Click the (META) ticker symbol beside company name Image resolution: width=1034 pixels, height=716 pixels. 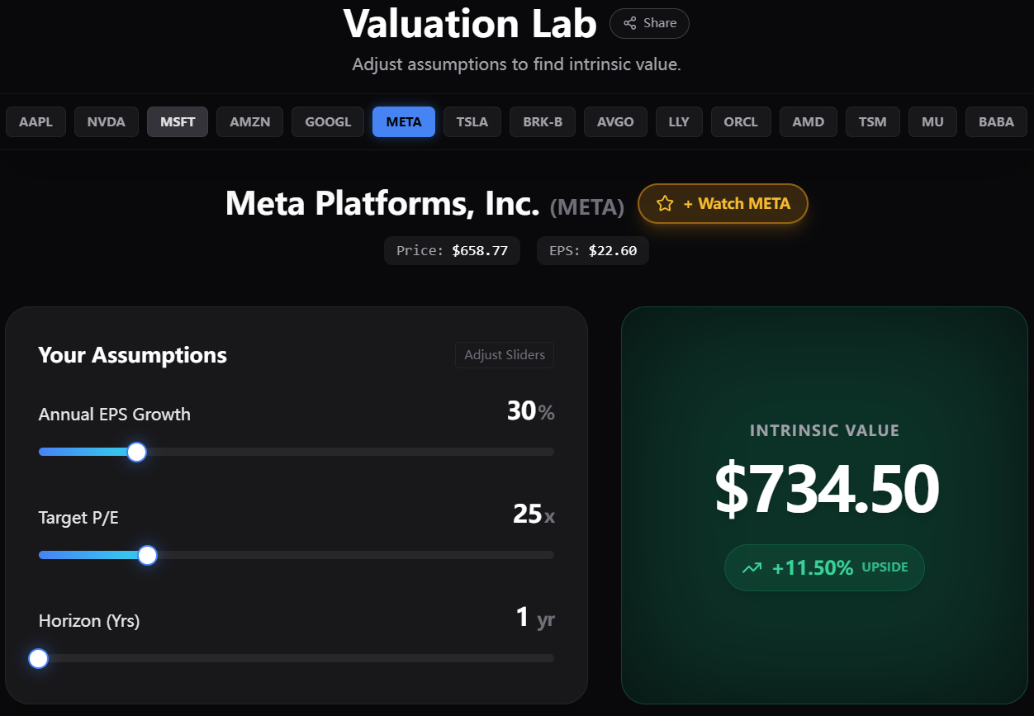tap(587, 206)
